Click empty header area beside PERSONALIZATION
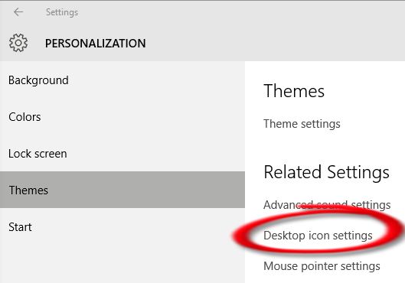The image size is (405, 283). [274, 43]
